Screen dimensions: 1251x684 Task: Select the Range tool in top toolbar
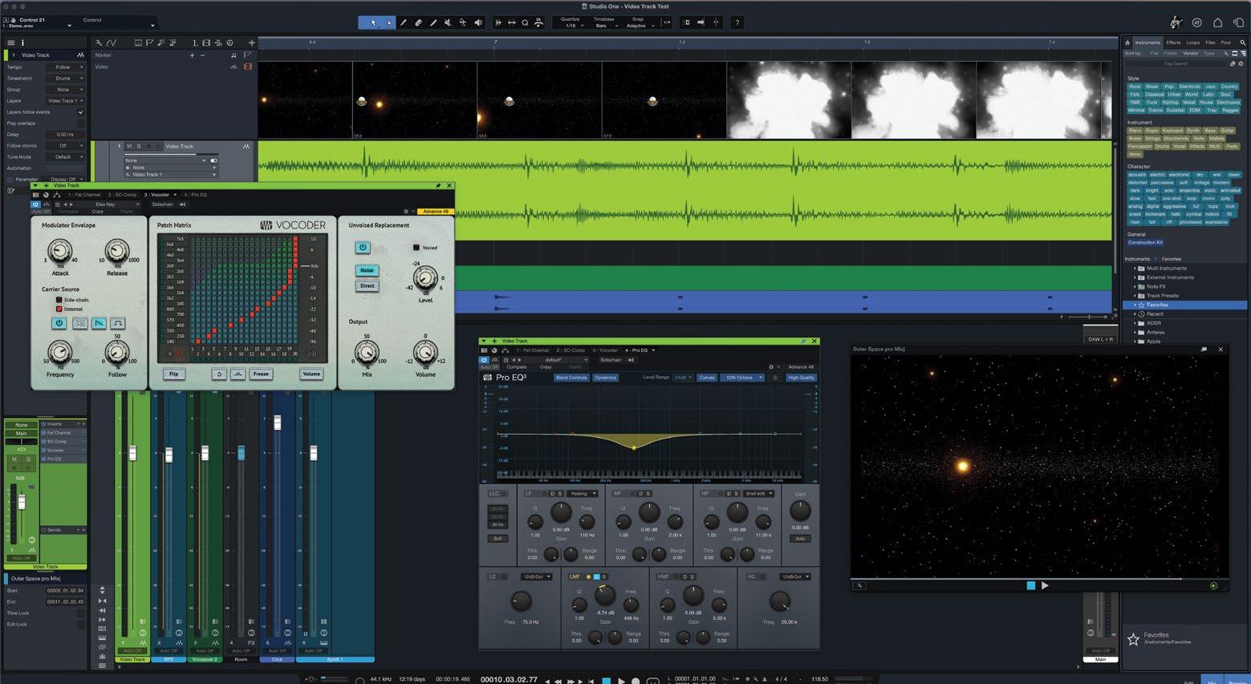click(x=388, y=22)
